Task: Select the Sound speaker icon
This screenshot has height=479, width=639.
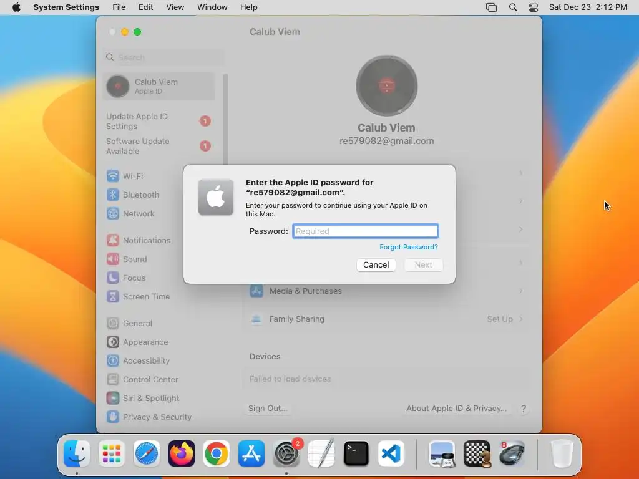Action: point(113,259)
